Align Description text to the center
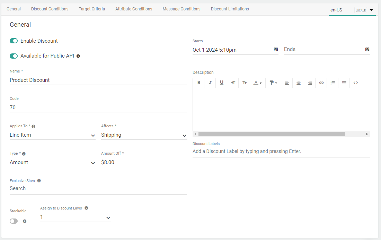Image resolution: width=381 pixels, height=240 pixels. click(x=298, y=83)
